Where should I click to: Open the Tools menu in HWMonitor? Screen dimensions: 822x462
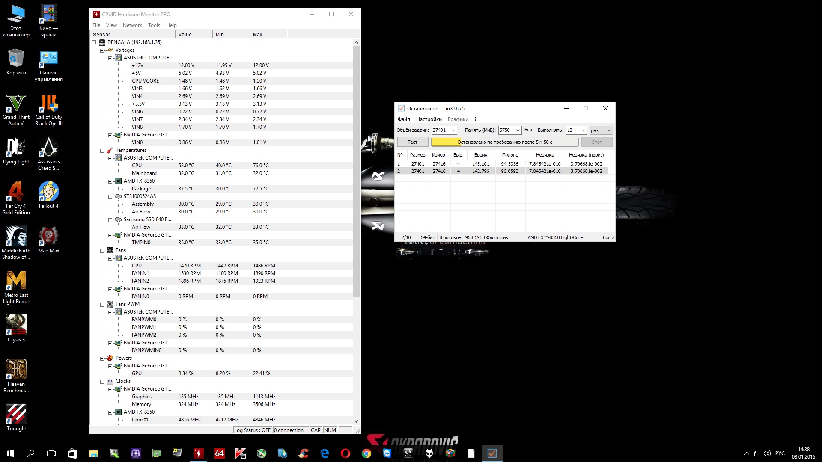point(154,25)
